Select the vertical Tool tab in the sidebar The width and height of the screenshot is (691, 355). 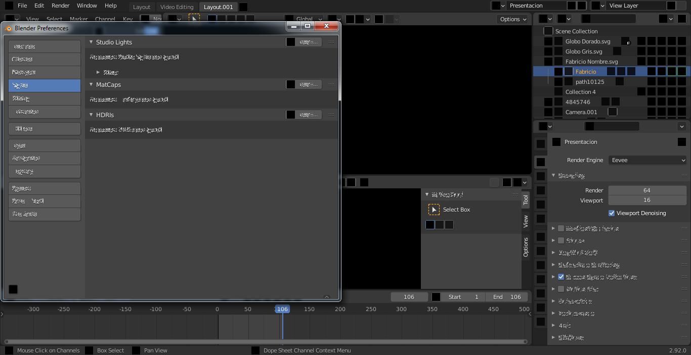tap(526, 199)
